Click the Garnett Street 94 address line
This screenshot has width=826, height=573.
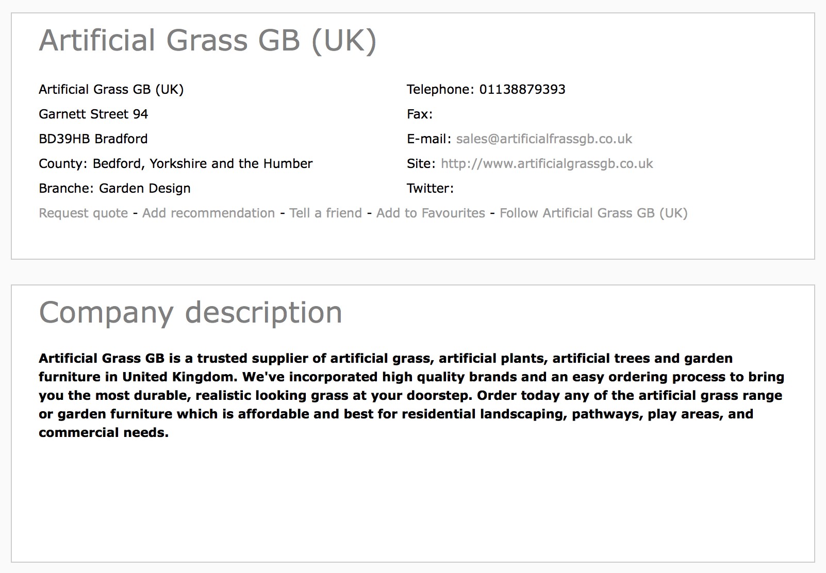tap(93, 114)
